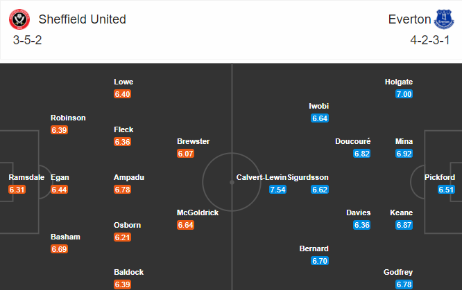Open the Sheffield United team name link
462x290 pixels.
pyautogui.click(x=83, y=19)
